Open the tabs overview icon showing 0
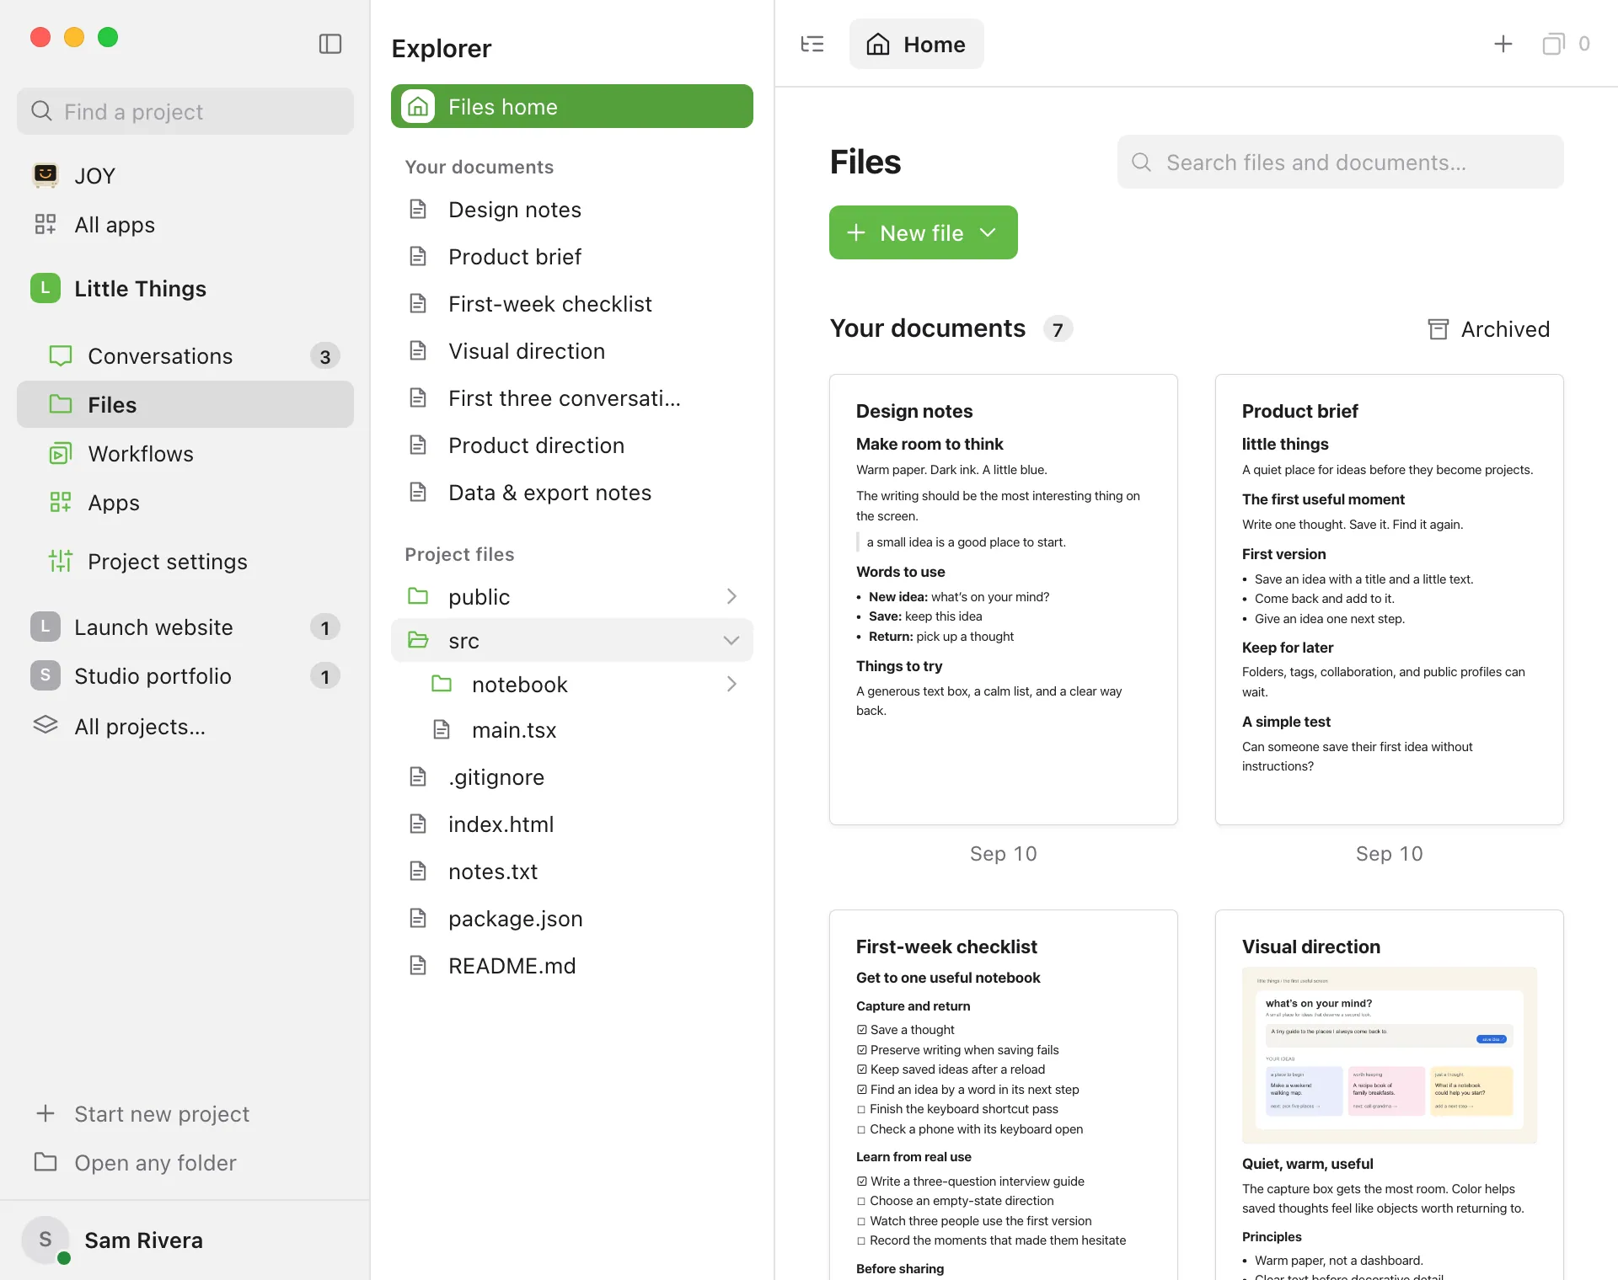The width and height of the screenshot is (1618, 1280). pos(1553,44)
